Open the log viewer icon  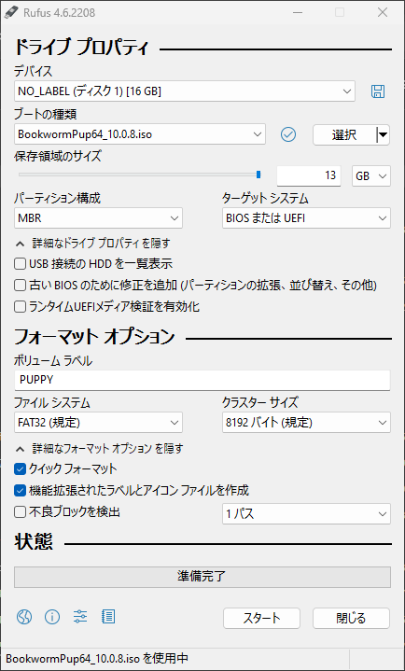pyautogui.click(x=108, y=617)
